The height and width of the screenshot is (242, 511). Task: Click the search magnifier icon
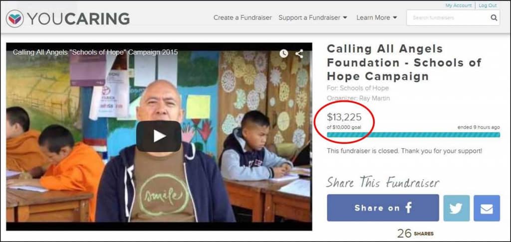[x=494, y=17]
